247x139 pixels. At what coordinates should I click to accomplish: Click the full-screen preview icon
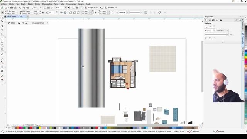pyautogui.click(x=69, y=8)
